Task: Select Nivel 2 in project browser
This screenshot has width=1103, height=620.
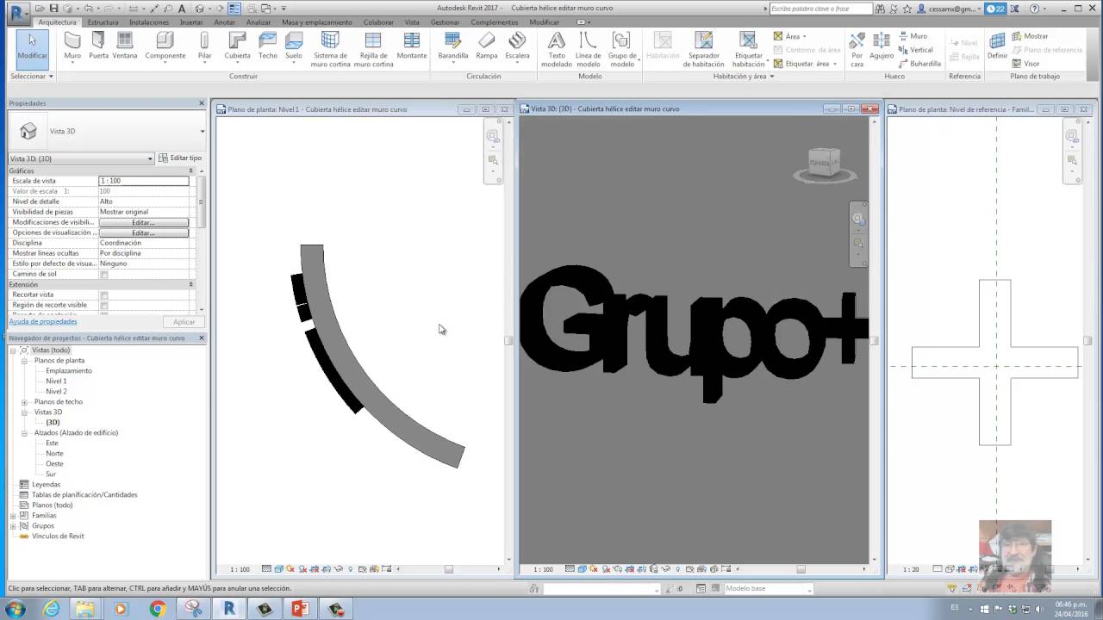Action: [56, 392]
